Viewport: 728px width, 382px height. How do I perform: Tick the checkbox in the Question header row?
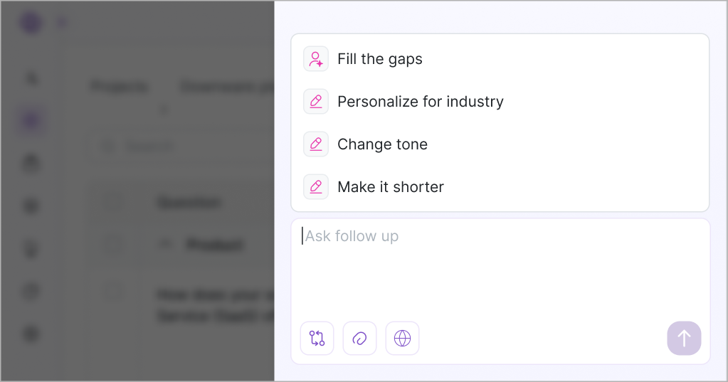coord(113,202)
